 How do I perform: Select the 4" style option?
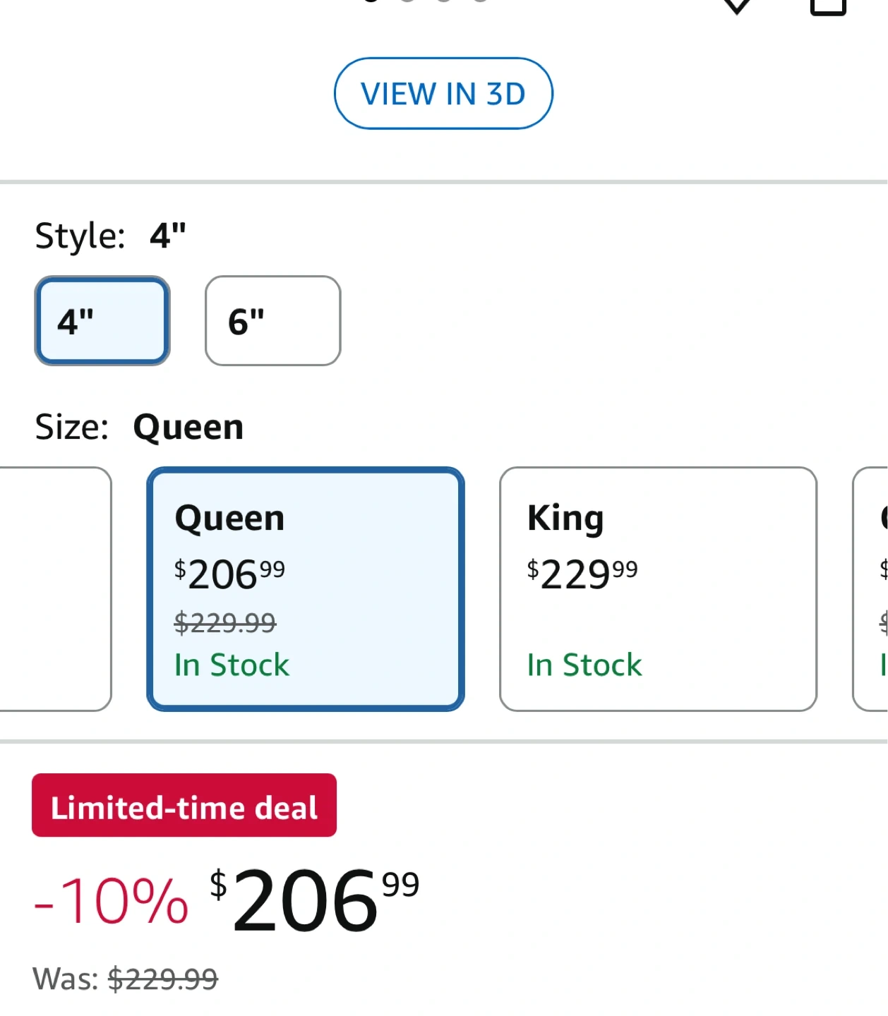[102, 321]
